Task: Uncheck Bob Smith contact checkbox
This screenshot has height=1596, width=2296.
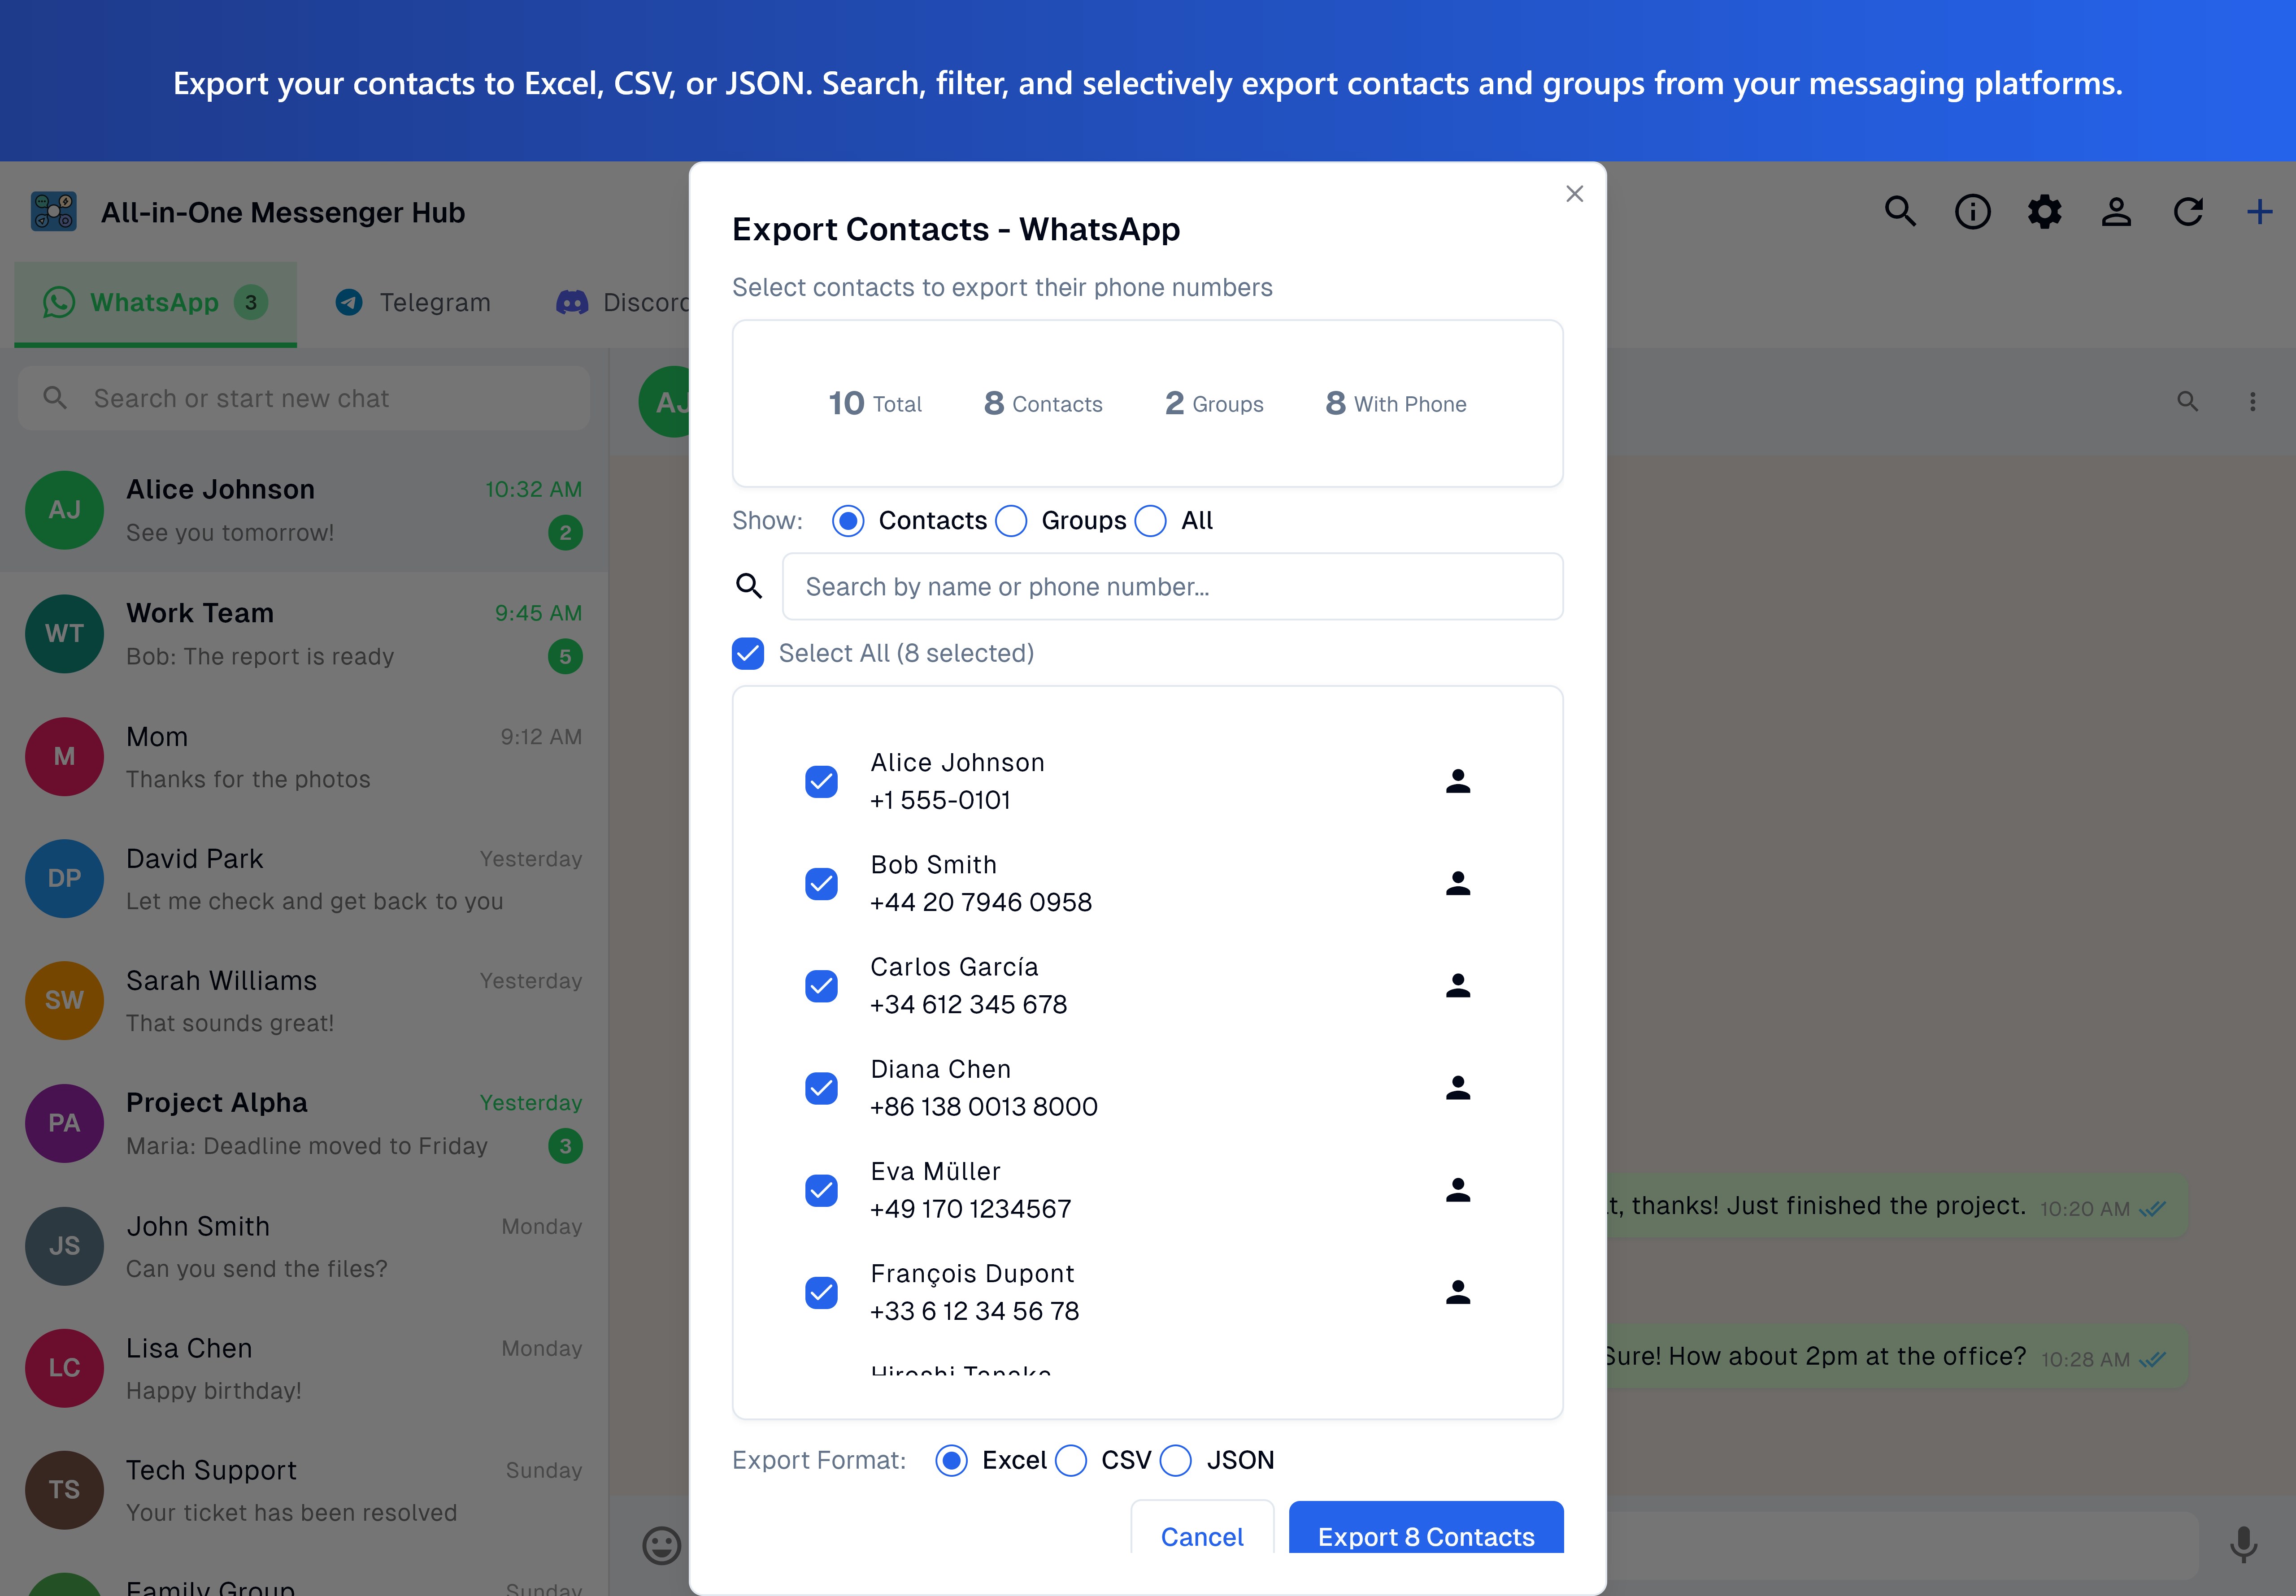Action: coord(821,883)
